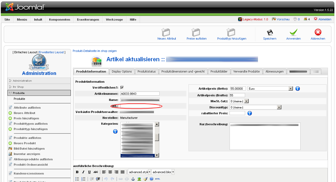Switch to the Display Options tab
This screenshot has height=182, width=336.
pos(122,71)
